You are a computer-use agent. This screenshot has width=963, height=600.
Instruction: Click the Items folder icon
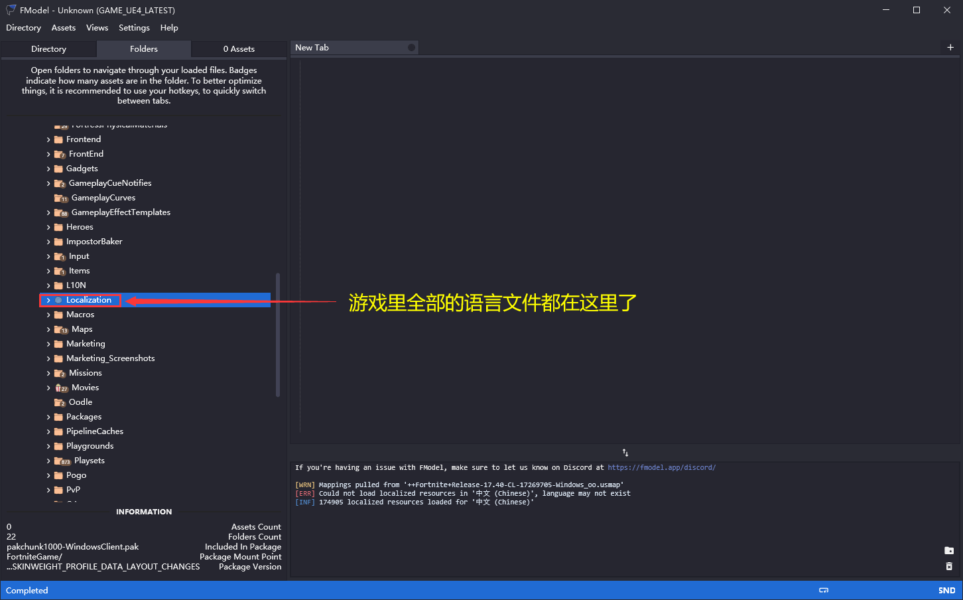(x=60, y=271)
